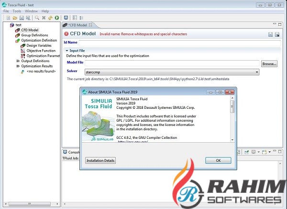
Task: Minimize the editor area with the minimize icon
Action: pos(275,24)
